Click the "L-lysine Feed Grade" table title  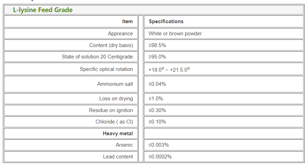click(x=43, y=10)
